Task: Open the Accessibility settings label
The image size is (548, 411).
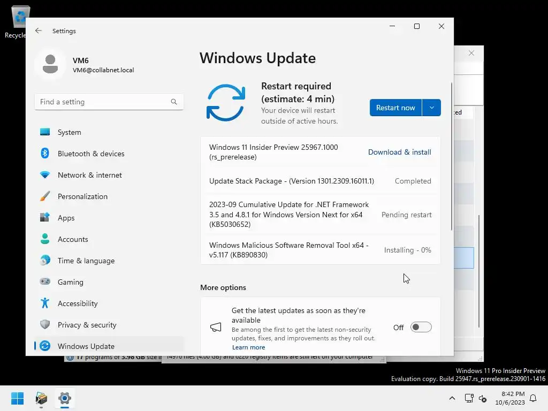Action: click(x=78, y=303)
